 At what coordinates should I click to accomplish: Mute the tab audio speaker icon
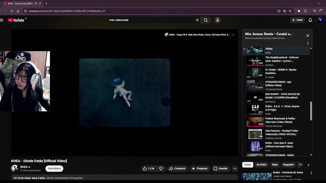tap(36, 4)
